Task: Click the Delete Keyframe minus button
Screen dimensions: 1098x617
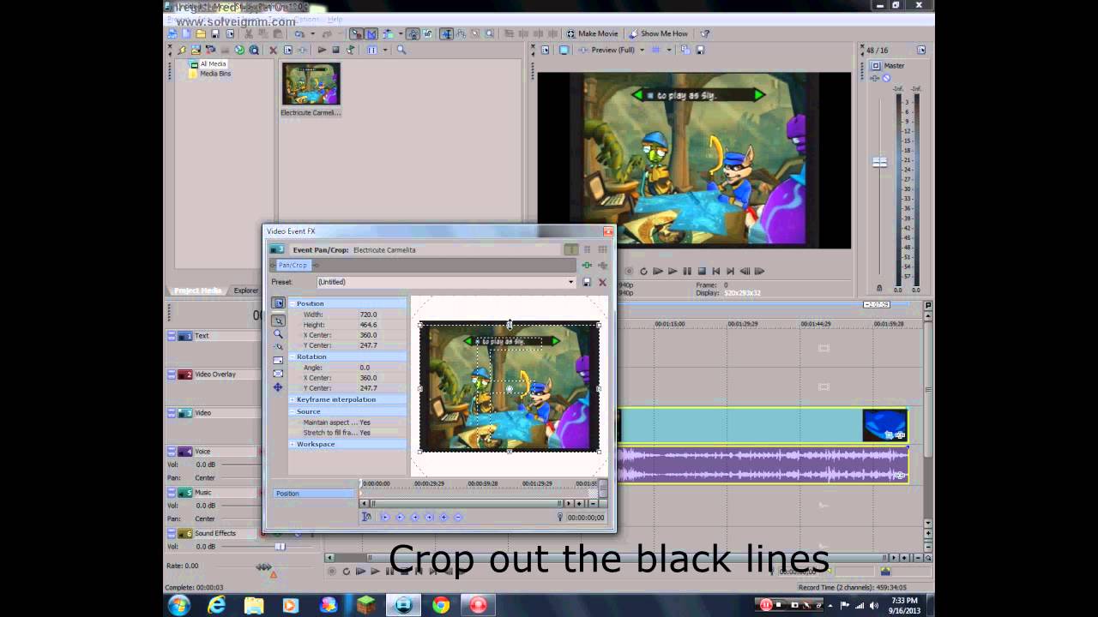Action: pos(457,517)
